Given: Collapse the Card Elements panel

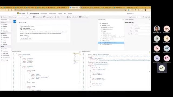Looking at the screenshot, I should click(10, 20).
